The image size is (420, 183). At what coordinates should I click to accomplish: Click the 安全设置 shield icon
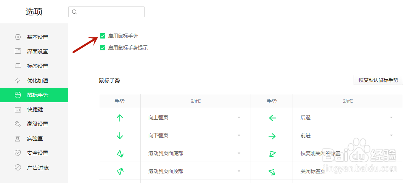(18, 153)
